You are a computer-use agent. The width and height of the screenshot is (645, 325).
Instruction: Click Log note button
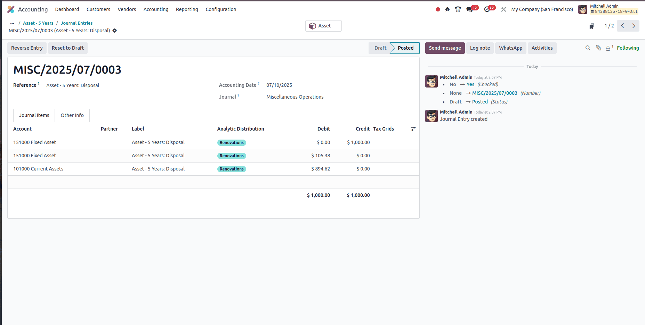[480, 48]
